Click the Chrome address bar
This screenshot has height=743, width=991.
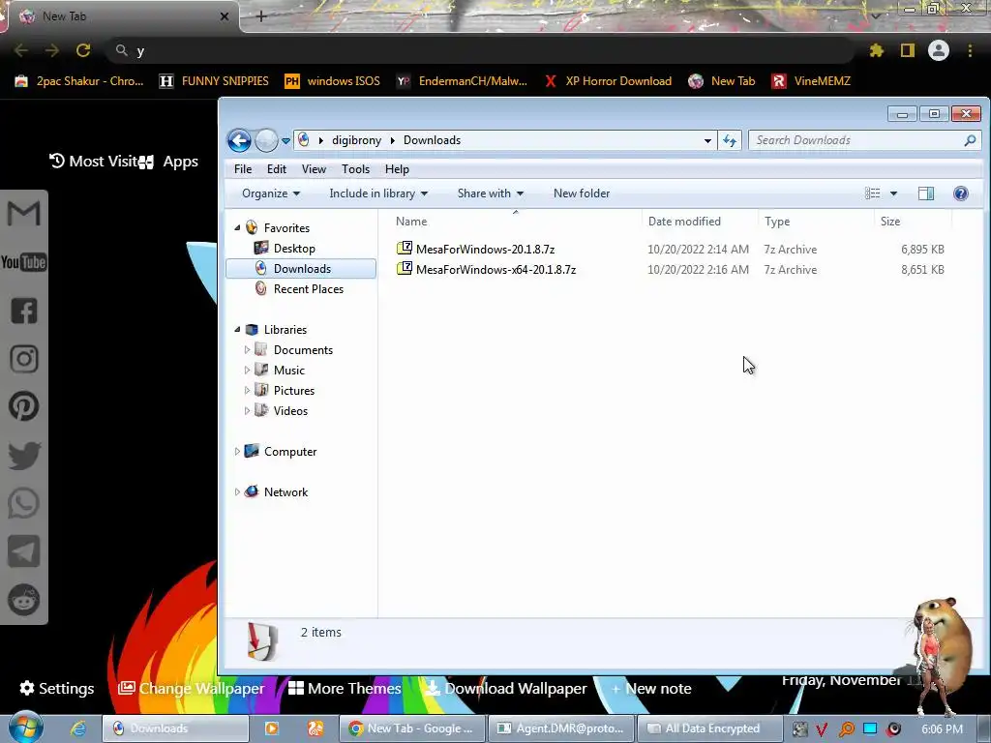(x=480, y=50)
